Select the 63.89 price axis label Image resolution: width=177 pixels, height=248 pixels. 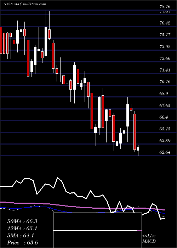pyautogui.click(x=165, y=141)
